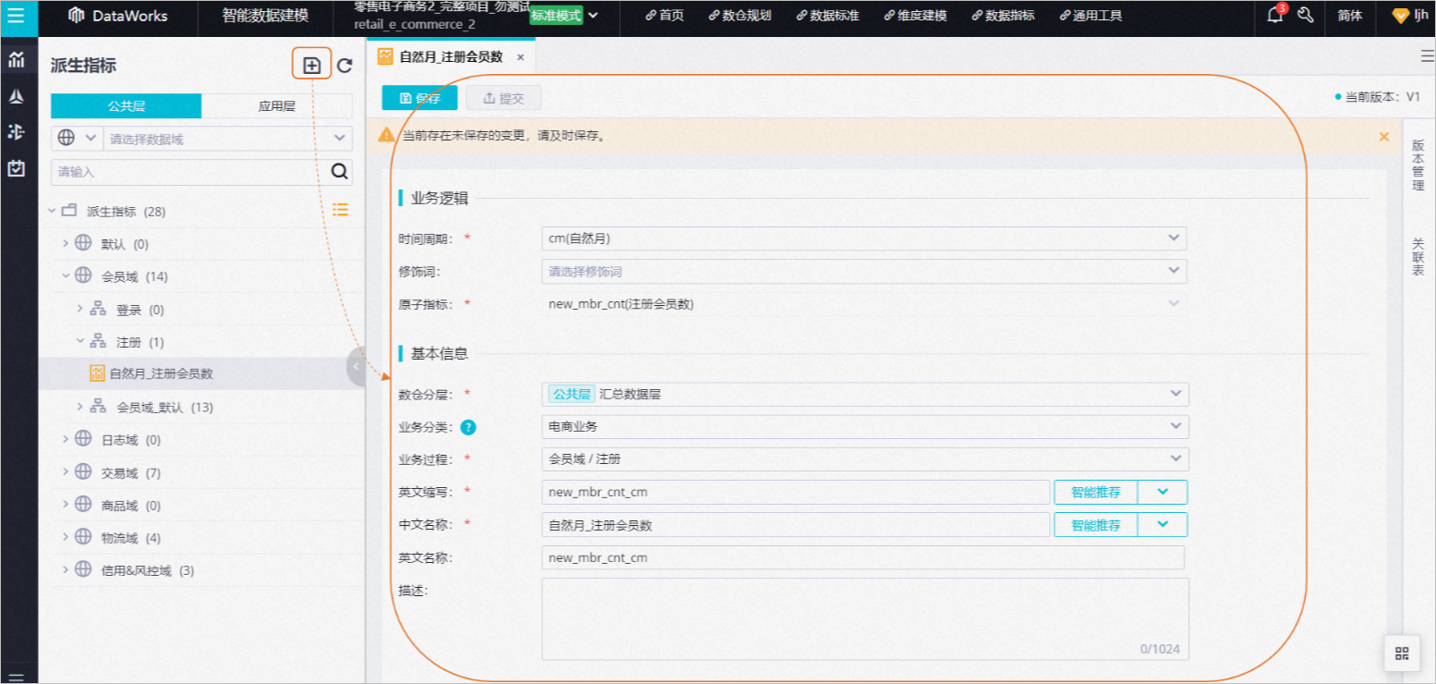The height and width of the screenshot is (684, 1436).
Task: Open the 版本管理 side panel
Action: (x=1418, y=165)
